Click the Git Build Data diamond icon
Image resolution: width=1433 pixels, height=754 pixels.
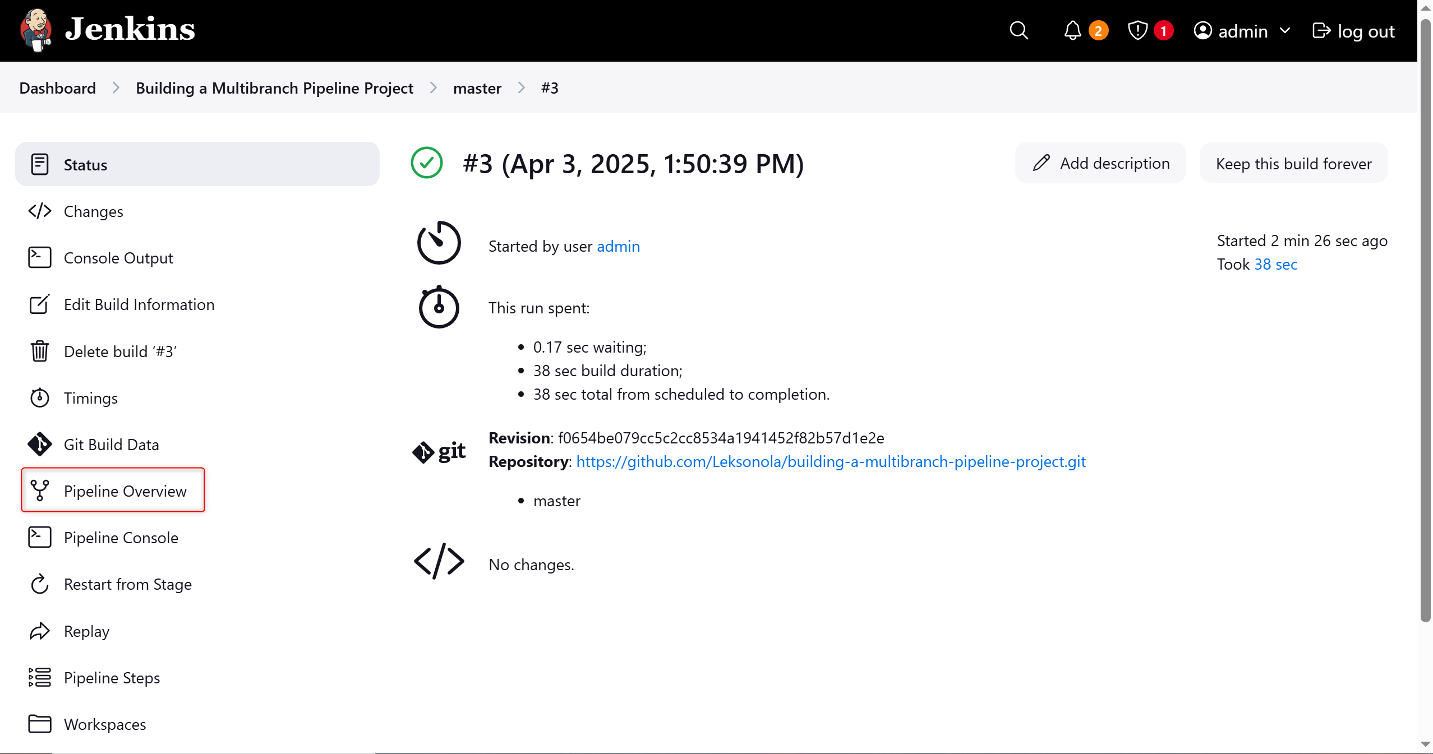[x=39, y=444]
